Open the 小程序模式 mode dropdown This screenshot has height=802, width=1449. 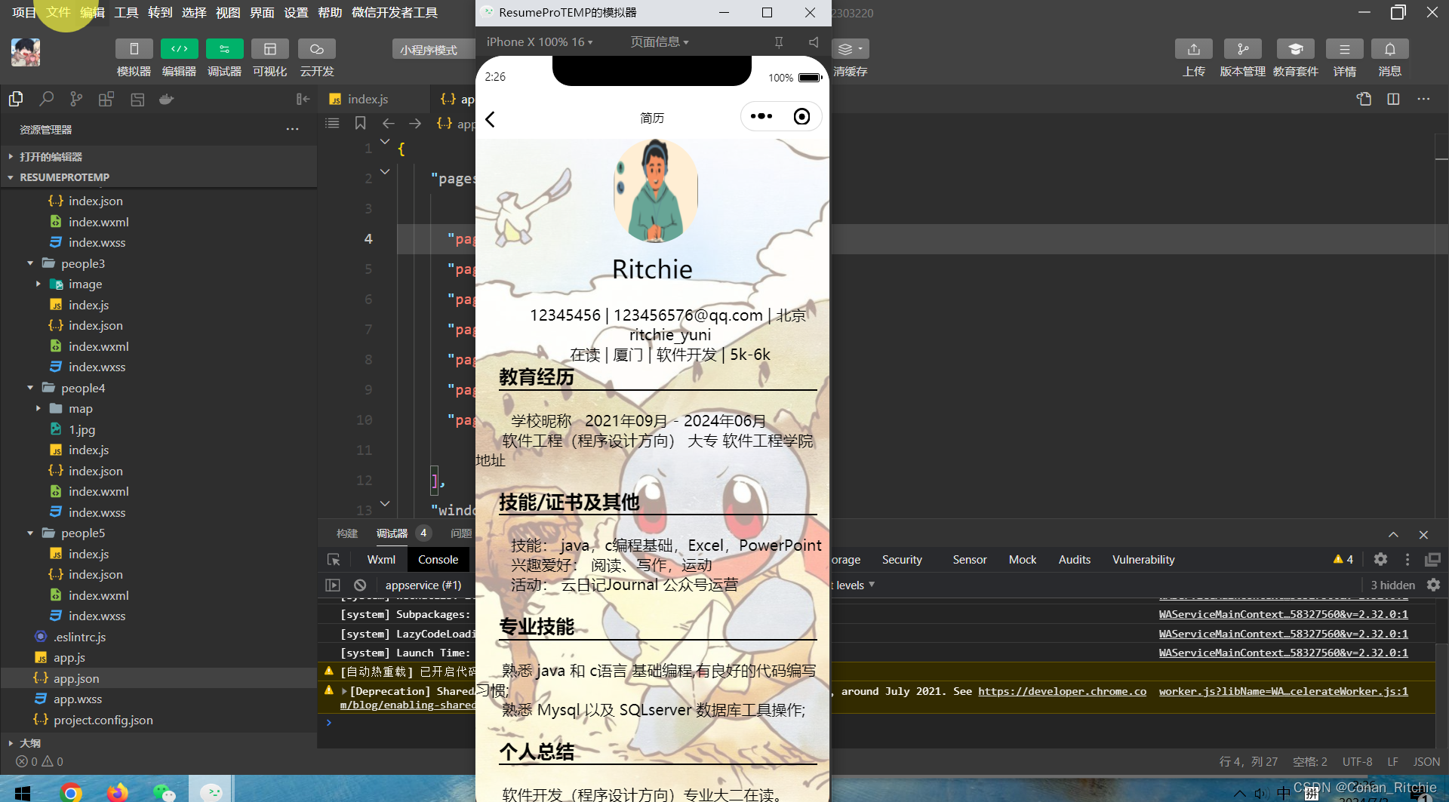pos(433,50)
